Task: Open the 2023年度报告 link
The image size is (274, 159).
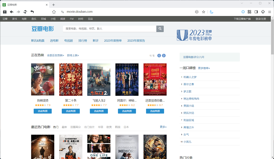Action: pos(136,41)
